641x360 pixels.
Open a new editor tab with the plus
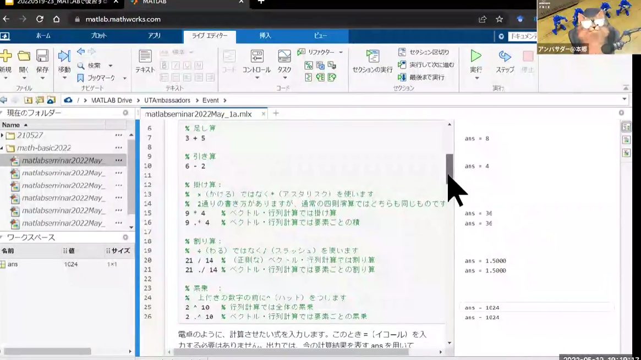coord(276,113)
